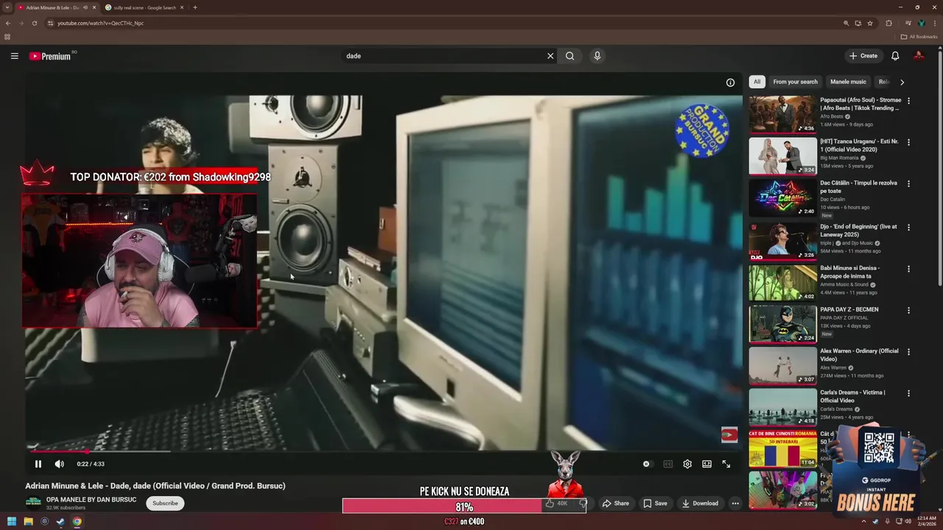The height and width of the screenshot is (530, 943).
Task: Open Tzanca Uraganu Esti Nr. 1 thumbnail
Action: click(x=782, y=155)
